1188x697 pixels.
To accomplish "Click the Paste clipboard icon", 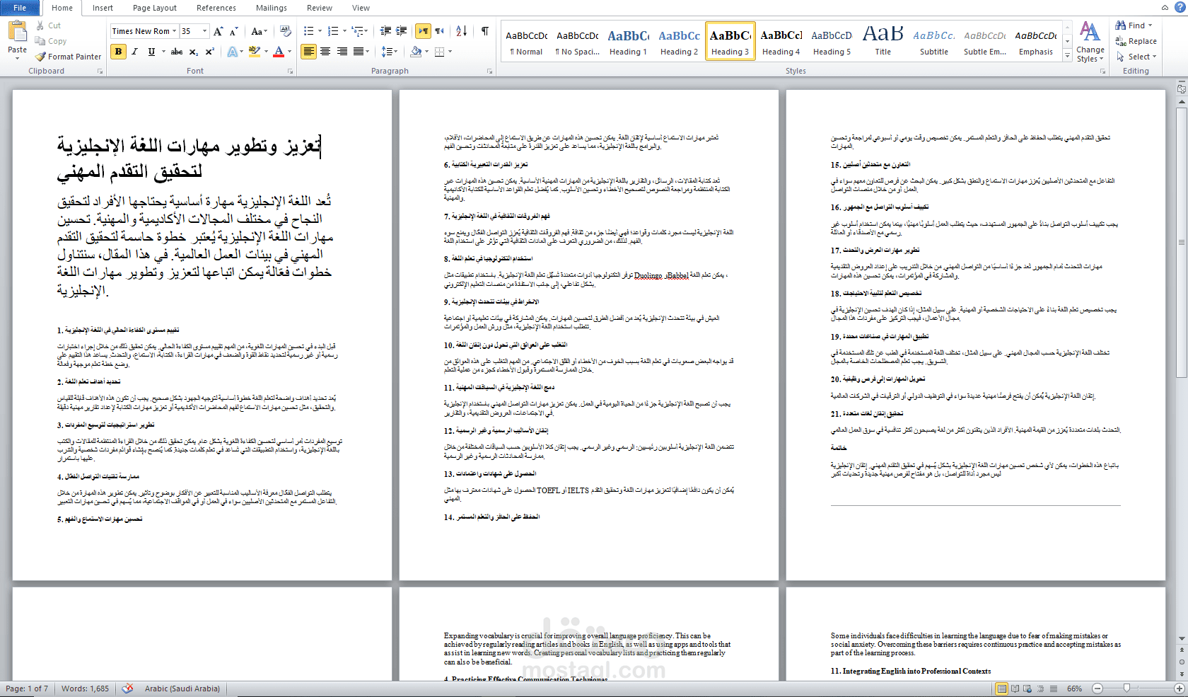I will click(x=17, y=32).
